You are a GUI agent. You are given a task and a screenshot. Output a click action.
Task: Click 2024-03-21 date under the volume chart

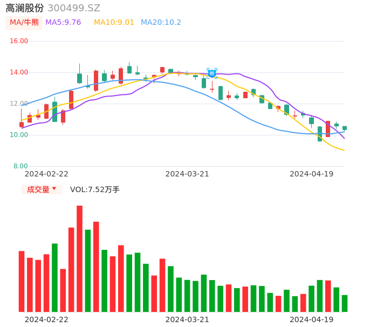pyautogui.click(x=187, y=319)
